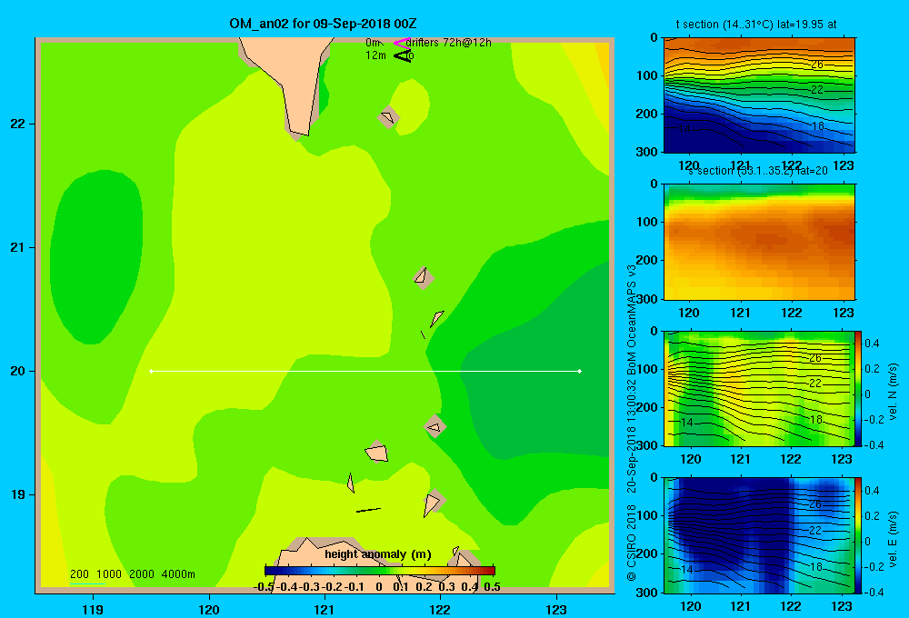Click the 's section' lat=20 heading

click(758, 171)
